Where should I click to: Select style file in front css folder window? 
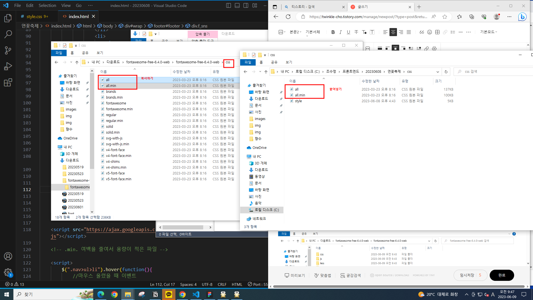tap(298, 101)
